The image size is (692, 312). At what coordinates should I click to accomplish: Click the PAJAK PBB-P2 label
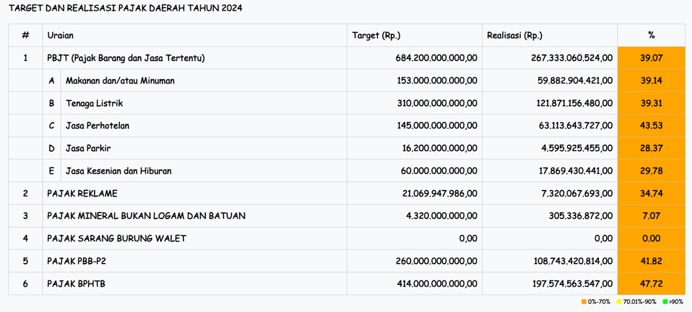pos(77,261)
